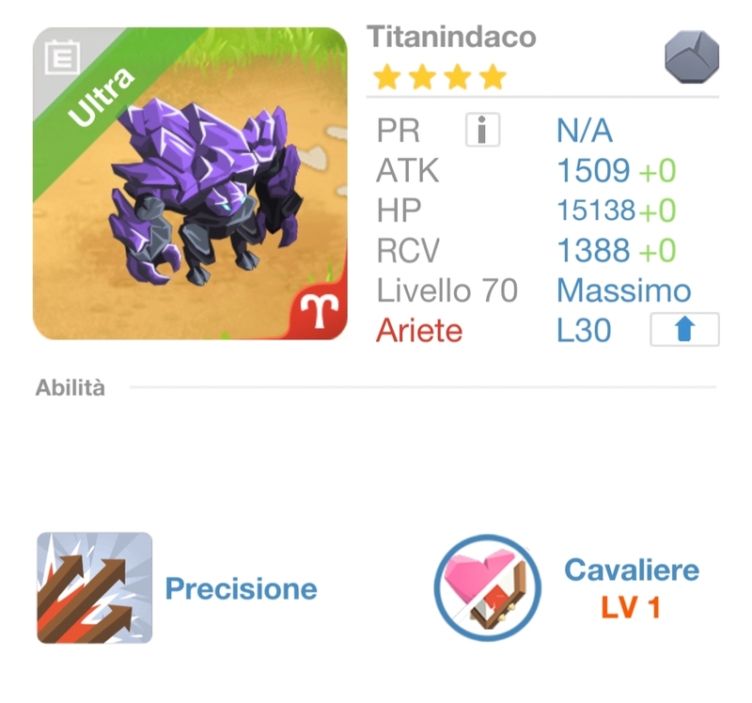This screenshot has width=752, height=703.
Task: Click the Ultra green ribbon banner
Action: pyautogui.click(x=101, y=98)
